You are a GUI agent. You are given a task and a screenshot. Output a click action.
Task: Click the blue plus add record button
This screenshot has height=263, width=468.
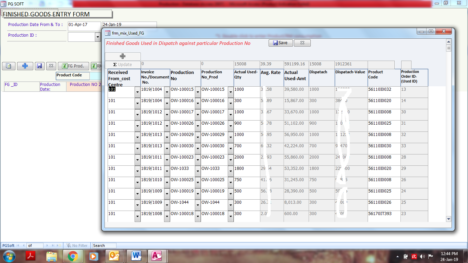coord(25,66)
